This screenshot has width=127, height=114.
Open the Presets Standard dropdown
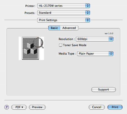coord(63,13)
